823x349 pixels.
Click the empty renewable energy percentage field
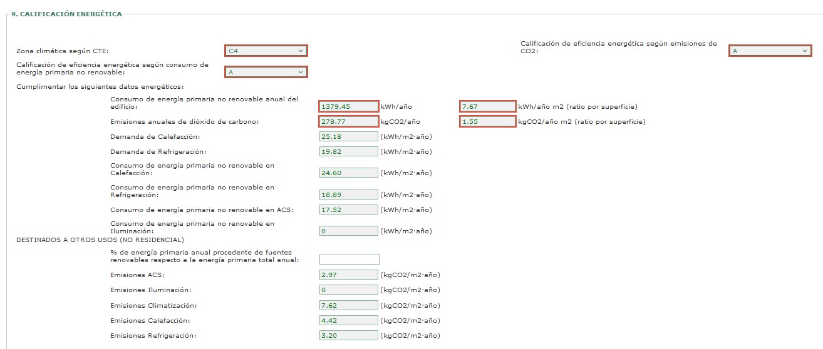click(x=349, y=260)
